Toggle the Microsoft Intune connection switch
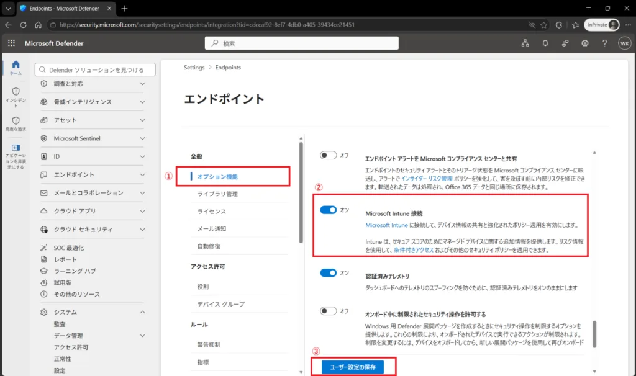The height and width of the screenshot is (376, 636). tap(328, 210)
